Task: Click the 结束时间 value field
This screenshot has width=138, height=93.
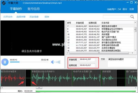Action: (87, 65)
